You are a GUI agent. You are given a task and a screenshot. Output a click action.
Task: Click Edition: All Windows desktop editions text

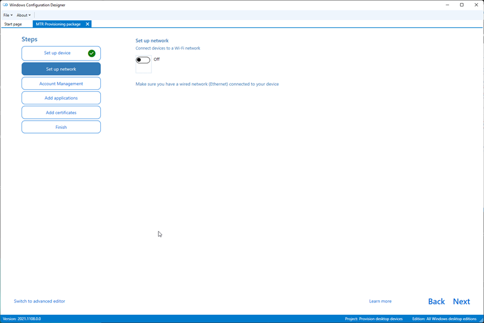[444, 319]
